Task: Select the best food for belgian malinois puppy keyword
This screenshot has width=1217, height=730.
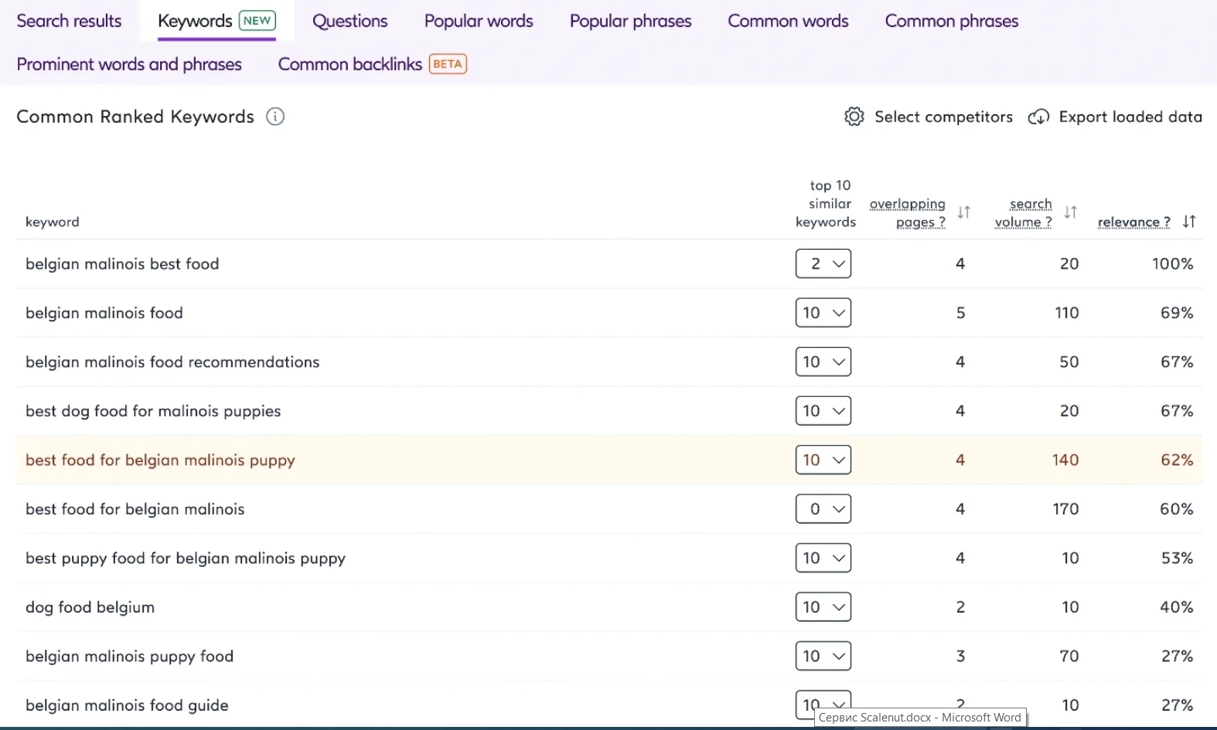Action: click(160, 460)
